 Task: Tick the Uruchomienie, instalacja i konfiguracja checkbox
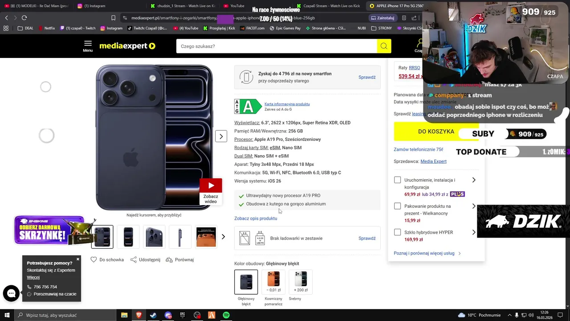coord(397,180)
